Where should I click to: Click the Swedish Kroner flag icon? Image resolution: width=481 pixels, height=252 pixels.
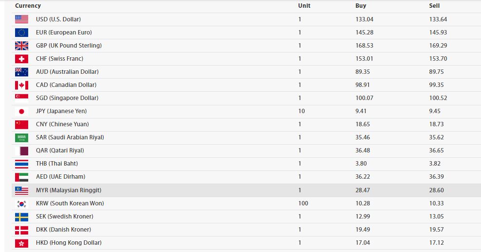(x=21, y=217)
